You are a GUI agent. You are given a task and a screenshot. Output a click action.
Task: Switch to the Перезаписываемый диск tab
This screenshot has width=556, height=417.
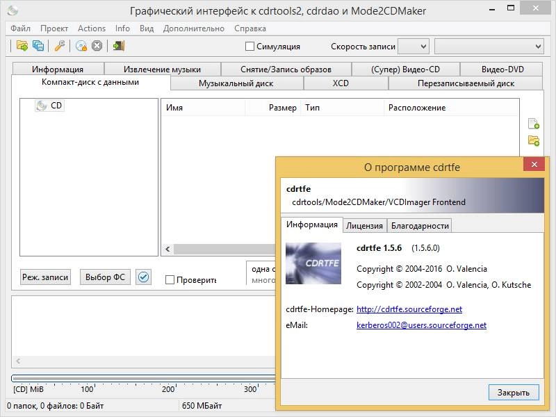point(466,83)
